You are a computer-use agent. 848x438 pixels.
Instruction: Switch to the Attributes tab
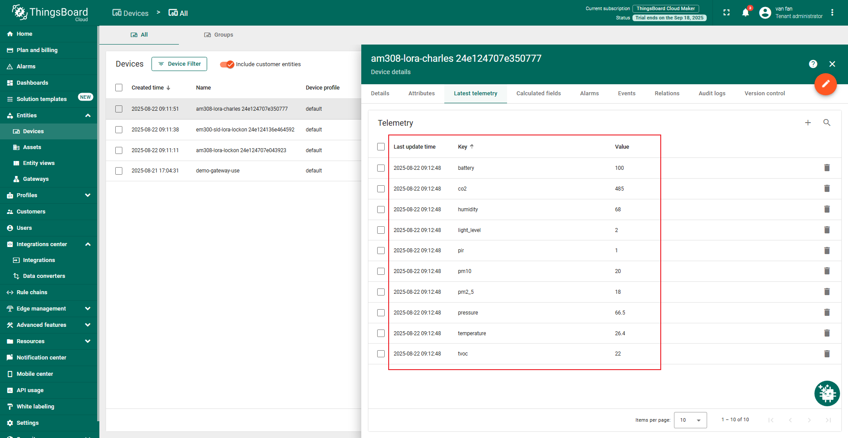click(x=421, y=94)
